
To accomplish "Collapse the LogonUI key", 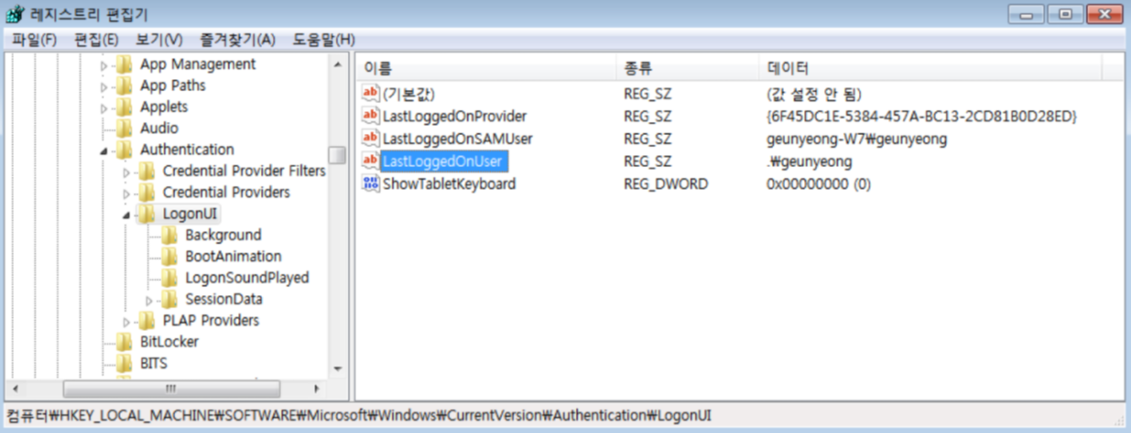I will coord(126,214).
